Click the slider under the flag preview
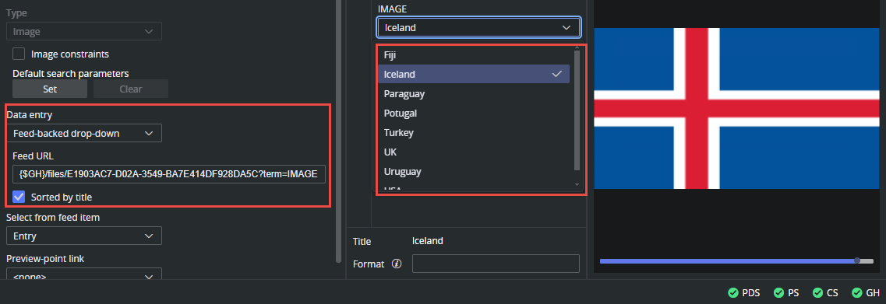886x304 pixels. coord(736,260)
